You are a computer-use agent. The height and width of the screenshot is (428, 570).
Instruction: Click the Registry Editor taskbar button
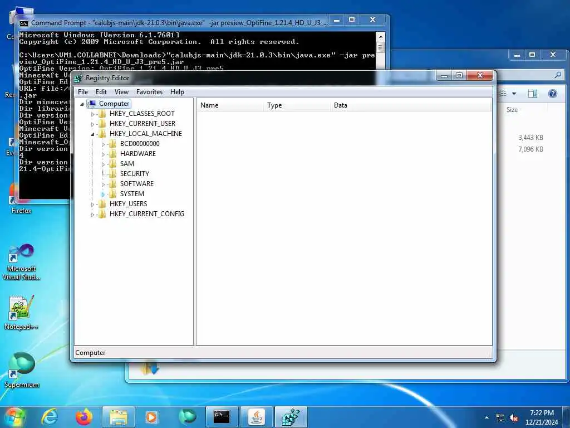291,417
